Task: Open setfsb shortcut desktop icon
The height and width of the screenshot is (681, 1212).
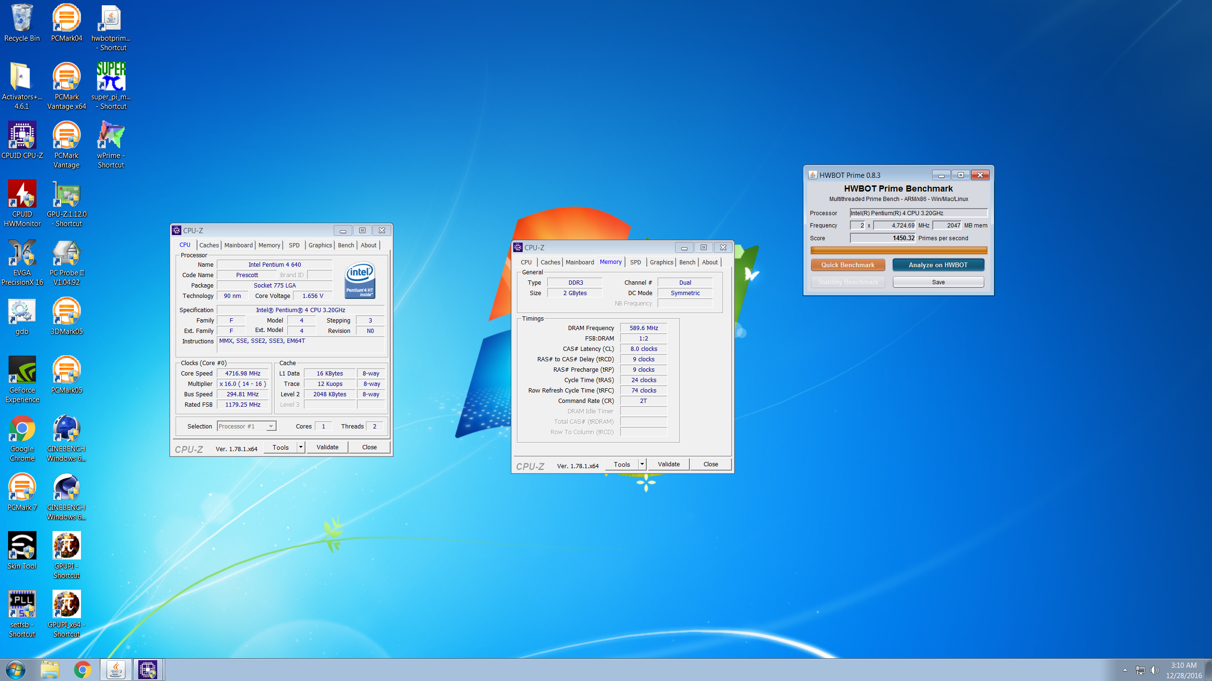Action: point(22,614)
